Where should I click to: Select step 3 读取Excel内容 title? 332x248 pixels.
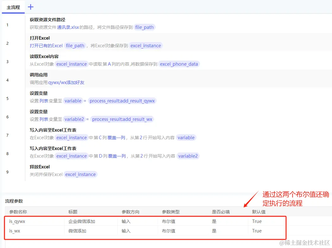44,56
